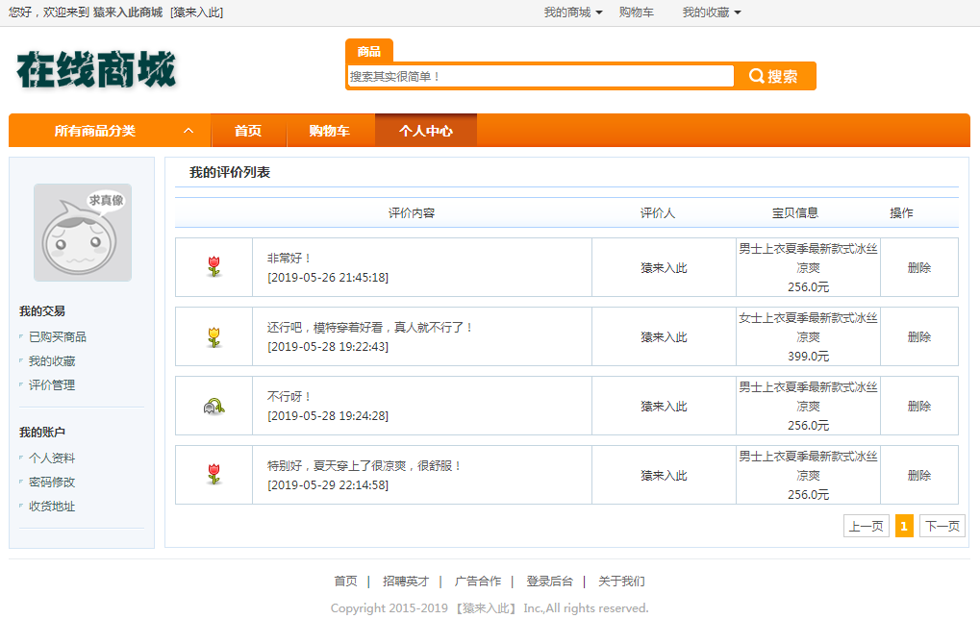Open 首页 link in the footer

[x=345, y=581]
